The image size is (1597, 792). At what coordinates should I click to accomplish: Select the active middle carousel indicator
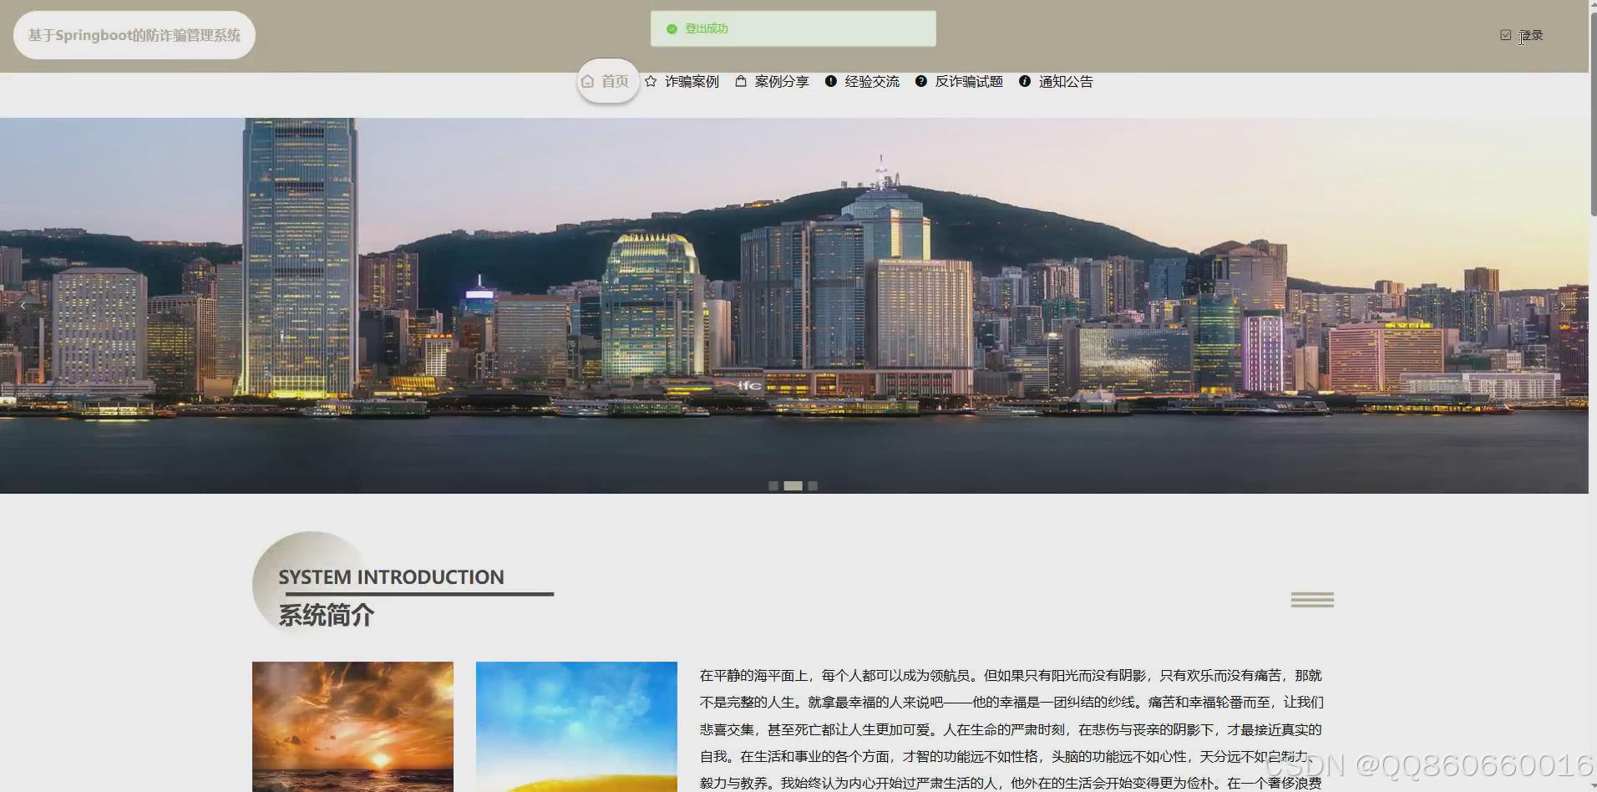click(793, 485)
